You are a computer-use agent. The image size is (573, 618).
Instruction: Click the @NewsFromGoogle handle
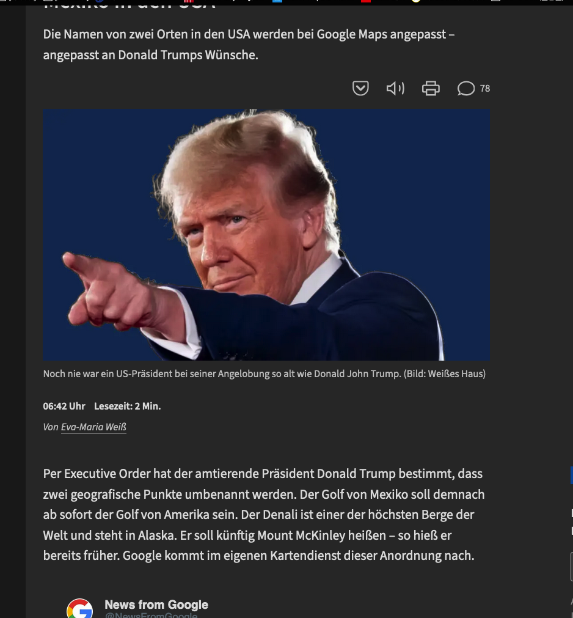coord(151,615)
